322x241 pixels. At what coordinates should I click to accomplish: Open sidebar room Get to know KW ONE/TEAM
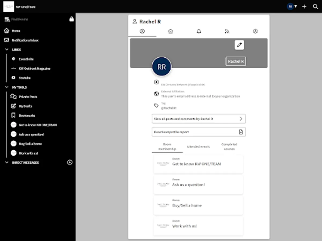38,125
